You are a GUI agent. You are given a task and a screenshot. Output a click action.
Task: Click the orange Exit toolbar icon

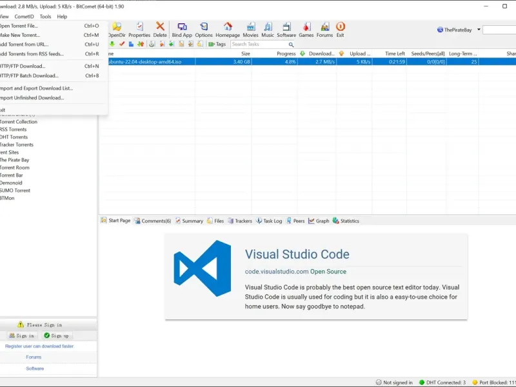341,30
